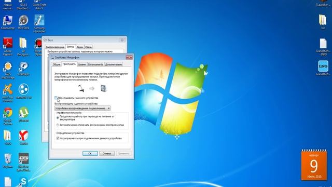The image size is (332, 187).
Task: Open the Skype desktop shortcut
Action: click(23, 181)
